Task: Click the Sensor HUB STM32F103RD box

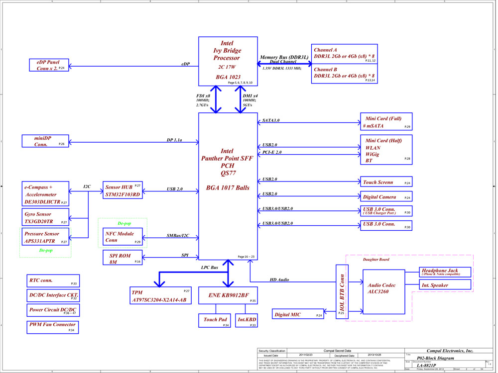Action: point(123,190)
